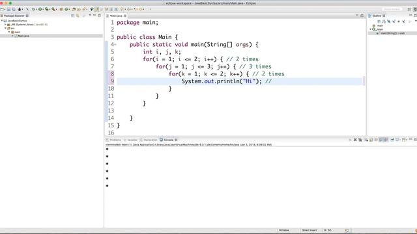Select the Java perspective icon
The image size is (417, 234).
click(x=414, y=9)
